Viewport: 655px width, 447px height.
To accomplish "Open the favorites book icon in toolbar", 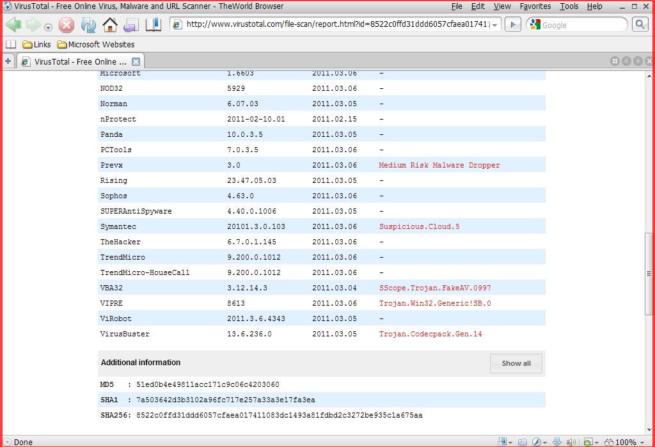I will point(153,25).
